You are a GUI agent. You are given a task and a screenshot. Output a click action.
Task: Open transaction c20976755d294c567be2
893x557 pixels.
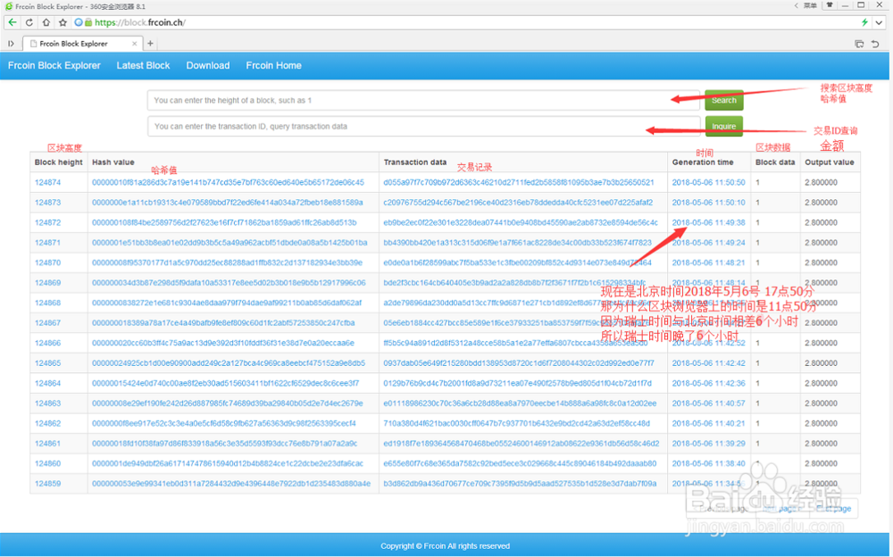[518, 203]
